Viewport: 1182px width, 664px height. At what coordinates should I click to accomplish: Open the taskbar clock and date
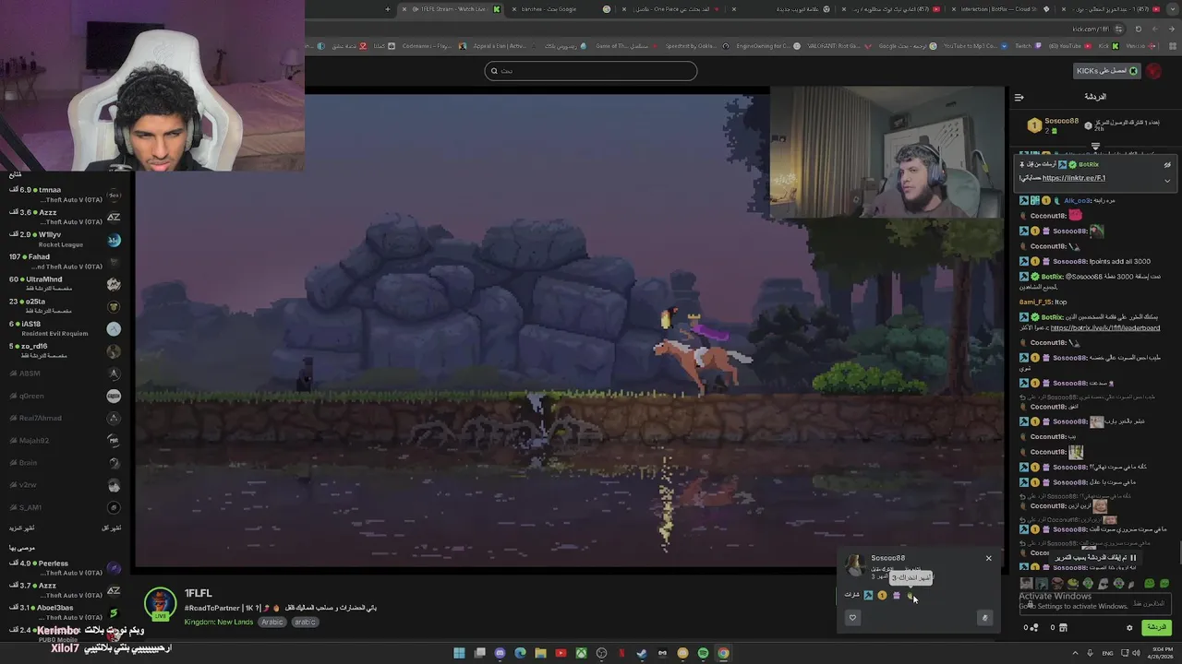click(x=1158, y=653)
